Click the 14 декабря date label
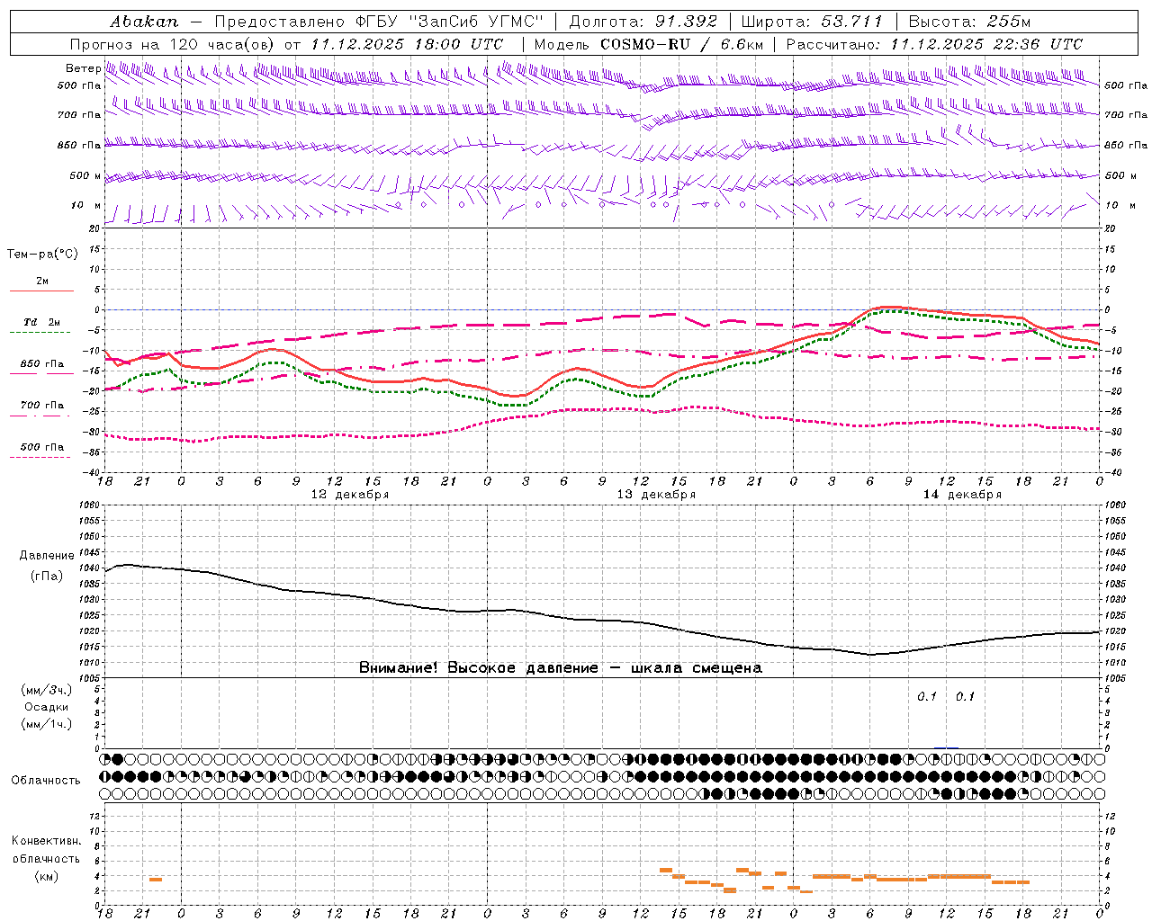Screen dimensions: 1152x921 (x=962, y=495)
